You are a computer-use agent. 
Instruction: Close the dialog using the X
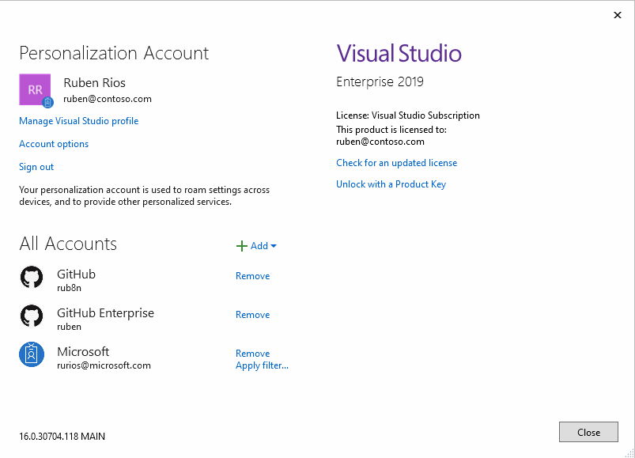[617, 15]
